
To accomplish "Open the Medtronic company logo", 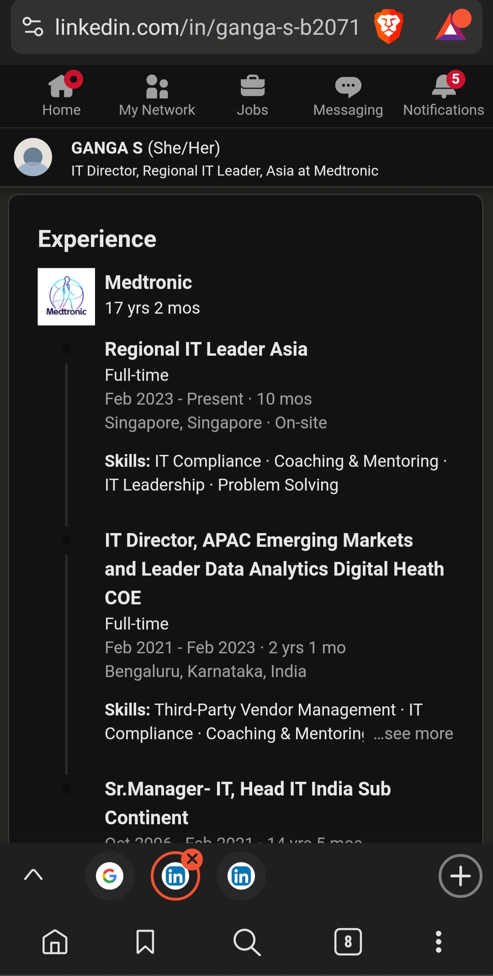I will click(66, 297).
